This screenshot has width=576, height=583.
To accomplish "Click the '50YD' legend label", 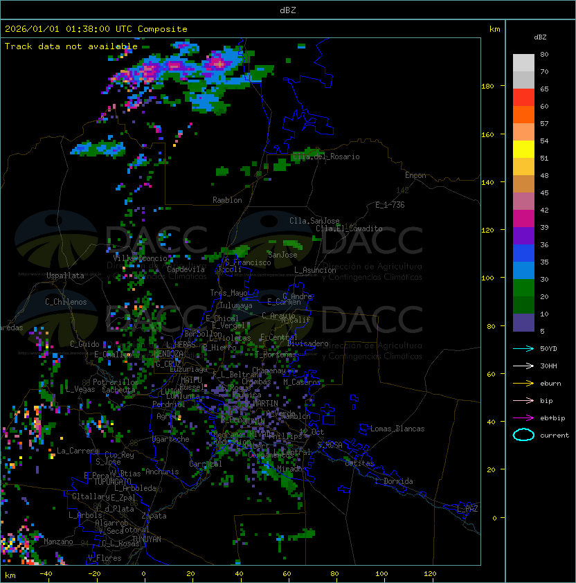I will point(548,348).
